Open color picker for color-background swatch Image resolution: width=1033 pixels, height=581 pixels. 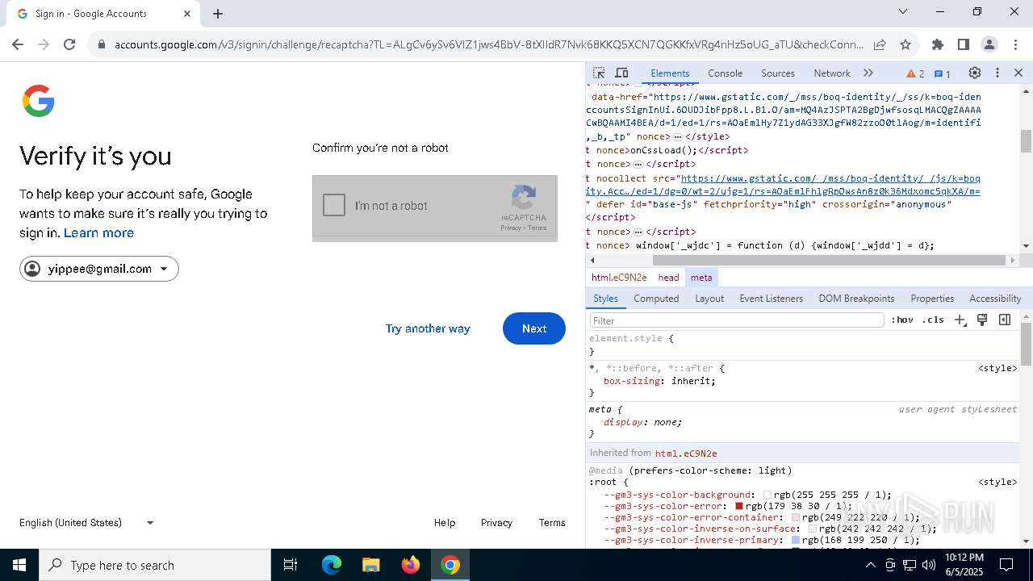pos(767,495)
